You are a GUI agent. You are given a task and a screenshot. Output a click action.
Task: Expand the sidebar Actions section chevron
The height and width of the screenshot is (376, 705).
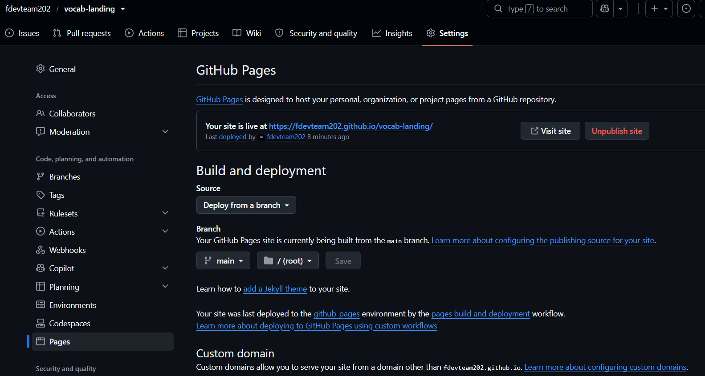(x=165, y=231)
